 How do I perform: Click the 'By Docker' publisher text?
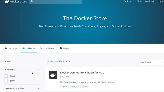65,77
